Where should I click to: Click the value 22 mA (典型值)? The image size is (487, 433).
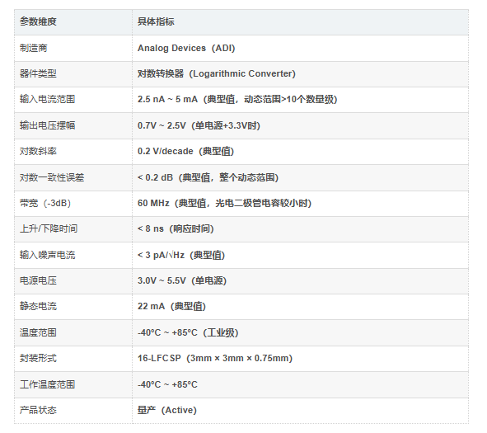[171, 306]
